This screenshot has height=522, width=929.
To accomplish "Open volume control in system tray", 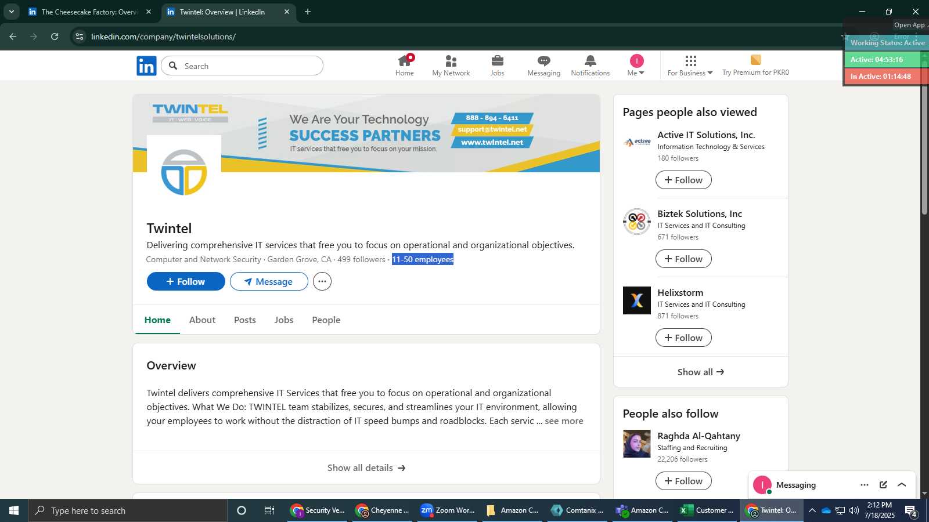I will tap(854, 510).
